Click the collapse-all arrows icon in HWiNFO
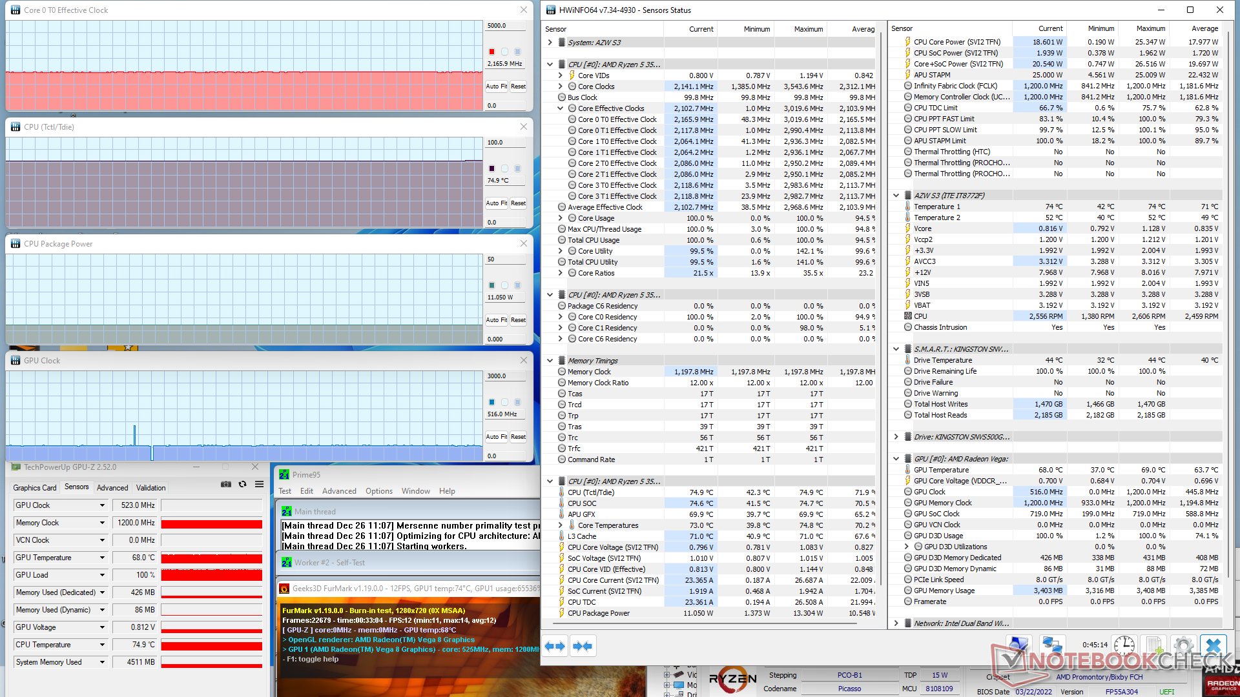The width and height of the screenshot is (1240, 697). point(583,646)
